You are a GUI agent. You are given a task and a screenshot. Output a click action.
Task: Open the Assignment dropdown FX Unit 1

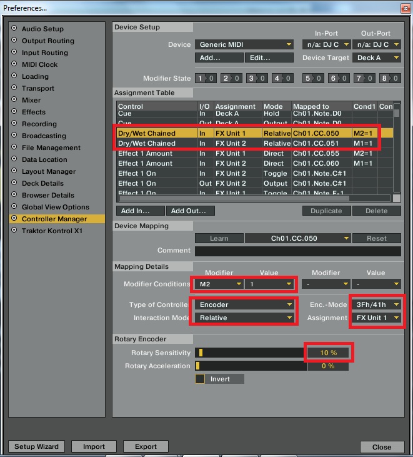[x=377, y=318]
